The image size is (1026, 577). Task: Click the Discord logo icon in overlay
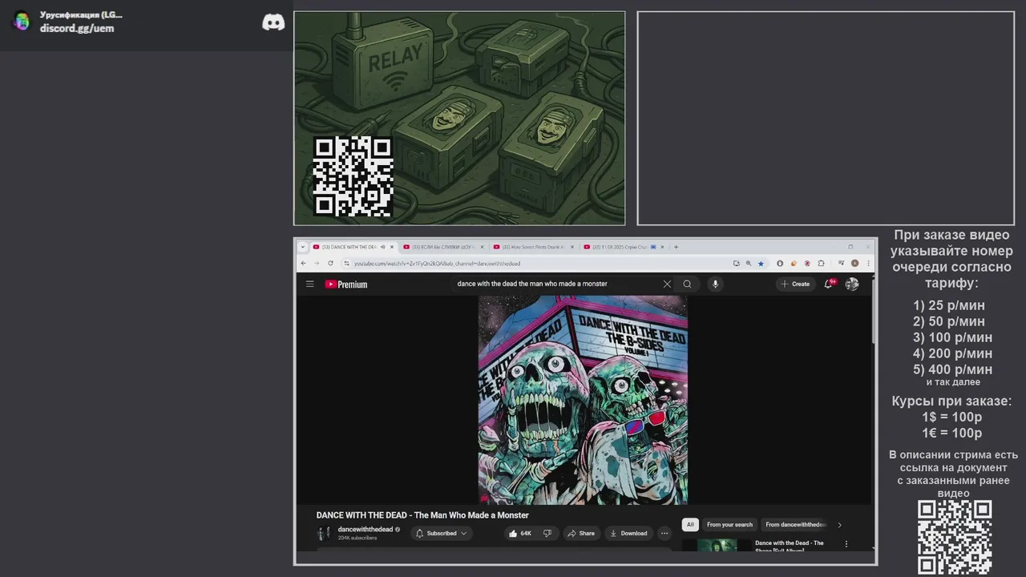pyautogui.click(x=273, y=22)
